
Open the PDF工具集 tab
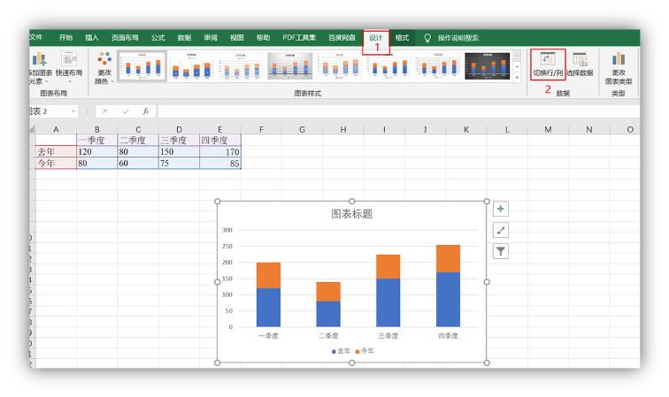coord(299,37)
